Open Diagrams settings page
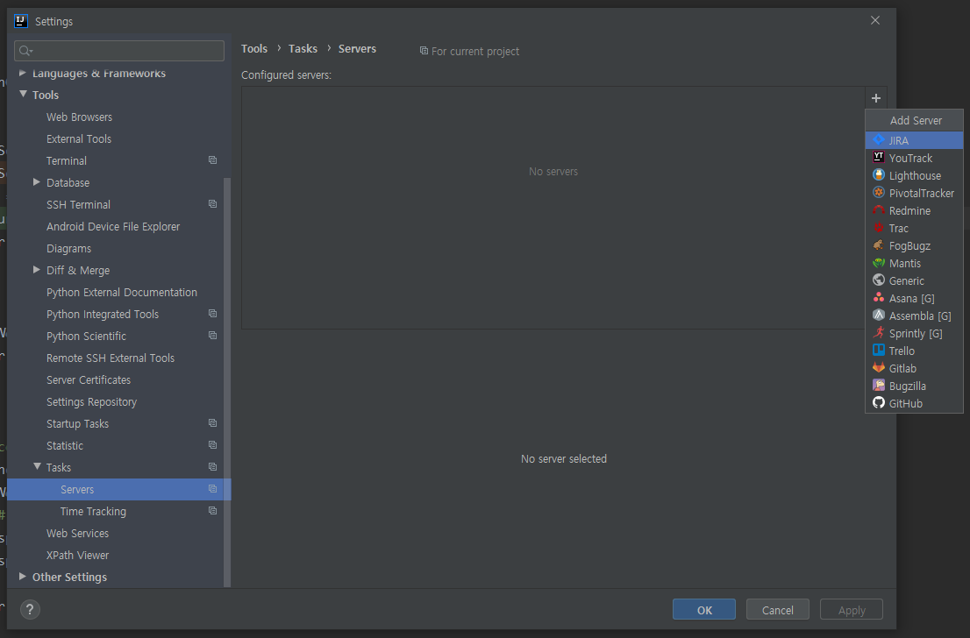This screenshot has width=970, height=638. 68,248
